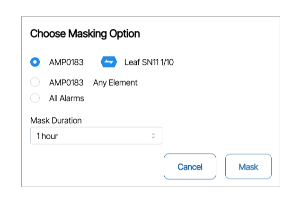Screen dimensions: 301x206
Task: Click the 'All Alarms' text label
Action: click(x=66, y=99)
